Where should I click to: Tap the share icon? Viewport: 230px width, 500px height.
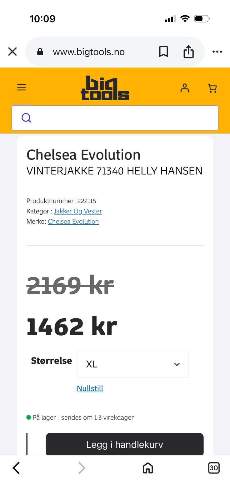188,52
